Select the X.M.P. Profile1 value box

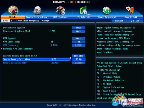pyautogui.click(x=79, y=56)
